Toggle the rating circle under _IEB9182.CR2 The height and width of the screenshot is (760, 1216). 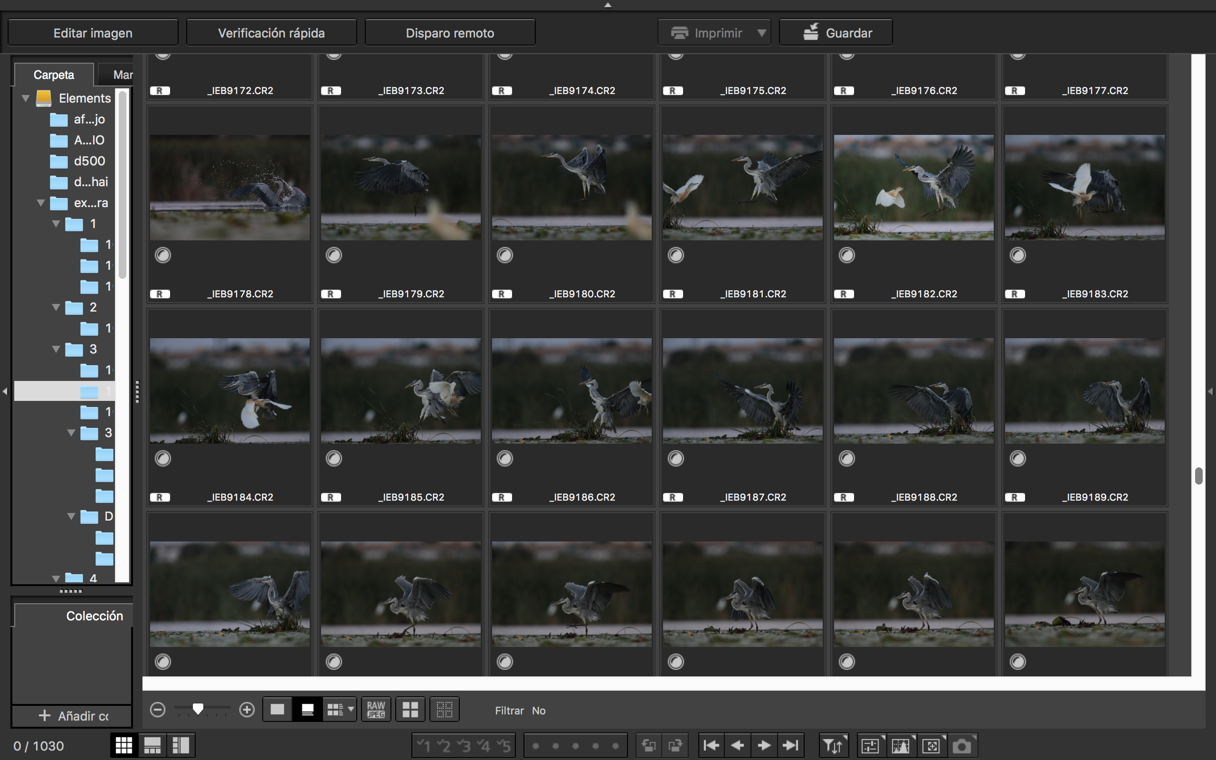point(846,256)
